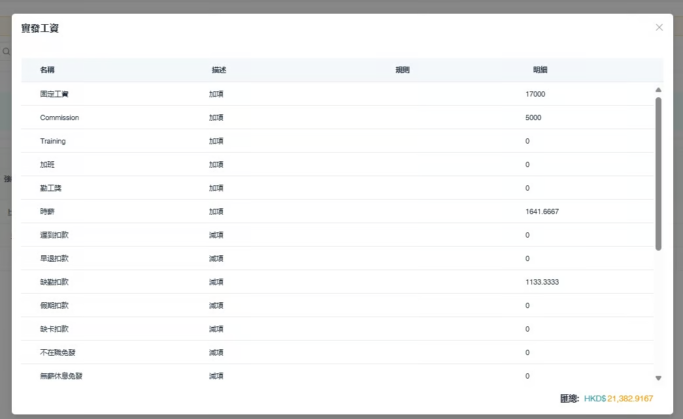Click the scrollbar down arrow

click(x=658, y=378)
